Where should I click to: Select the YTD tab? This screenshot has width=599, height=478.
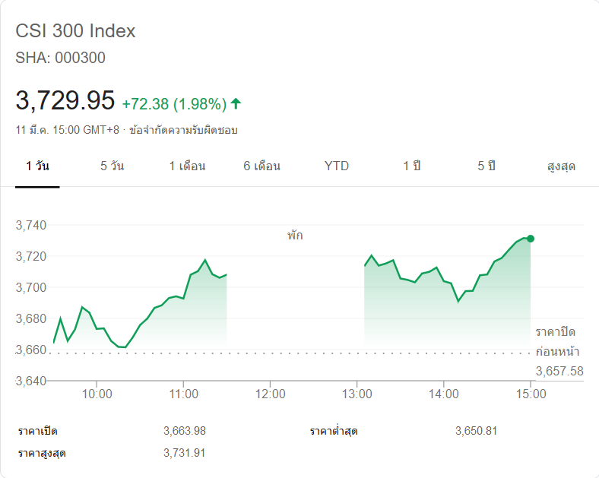(x=337, y=166)
